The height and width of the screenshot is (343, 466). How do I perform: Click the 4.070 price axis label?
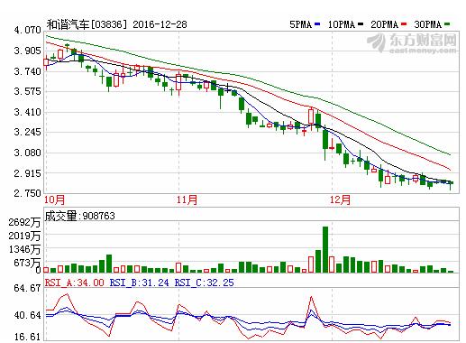pyautogui.click(x=27, y=30)
